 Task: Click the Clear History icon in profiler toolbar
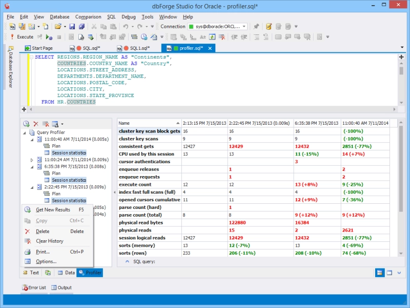pyautogui.click(x=46, y=124)
